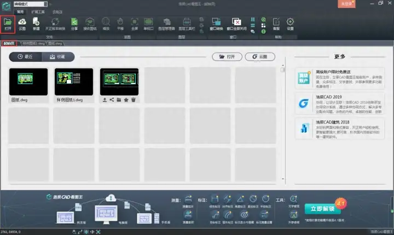Click the 坐标标注 coordinate annotation icon

click(x=215, y=217)
